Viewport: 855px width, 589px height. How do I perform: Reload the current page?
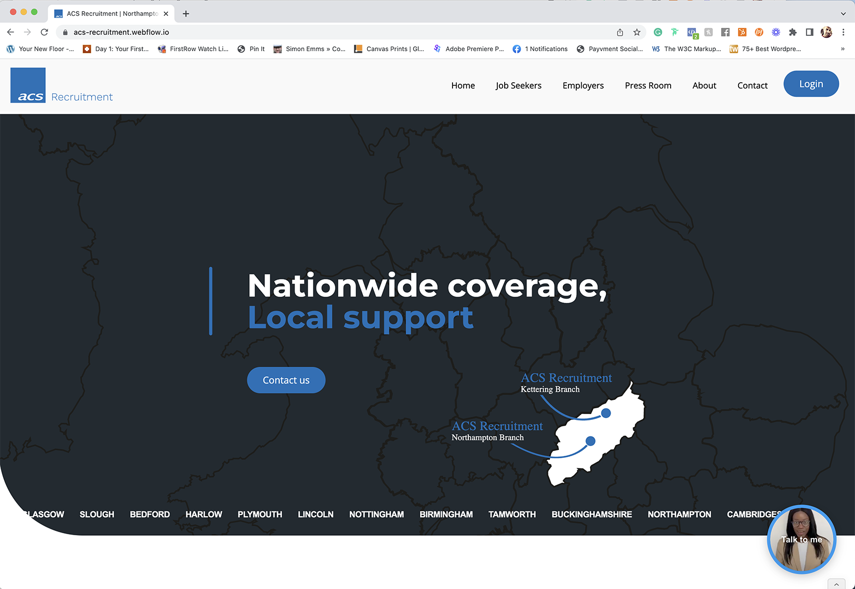click(45, 32)
